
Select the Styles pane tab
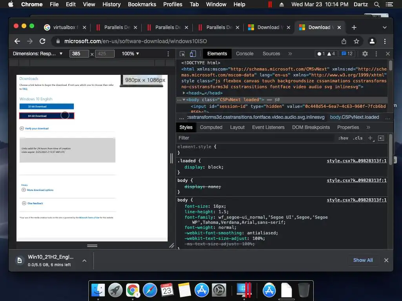coord(186,127)
